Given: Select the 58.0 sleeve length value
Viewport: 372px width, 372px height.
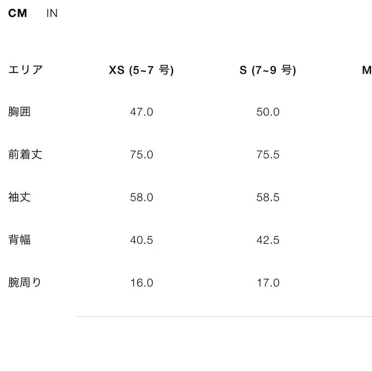Looking at the screenshot, I should 142,198.
